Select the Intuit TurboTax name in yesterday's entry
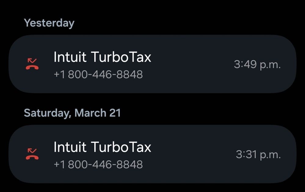The image size is (305, 192). coord(102,57)
